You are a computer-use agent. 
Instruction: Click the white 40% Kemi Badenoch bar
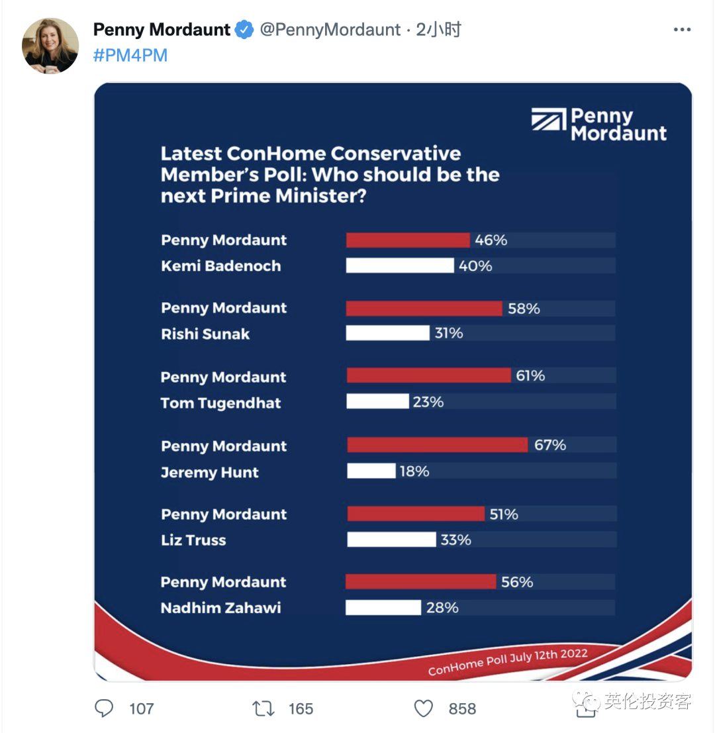(400, 266)
